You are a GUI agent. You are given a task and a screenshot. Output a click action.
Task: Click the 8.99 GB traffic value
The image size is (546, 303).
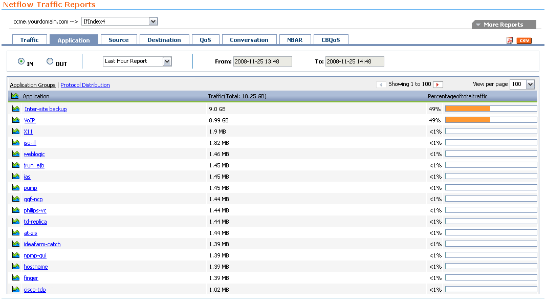click(x=219, y=120)
